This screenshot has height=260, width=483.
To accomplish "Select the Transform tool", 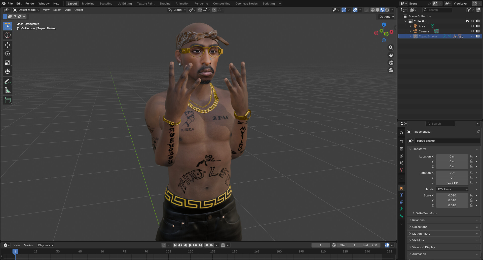I will (8, 72).
